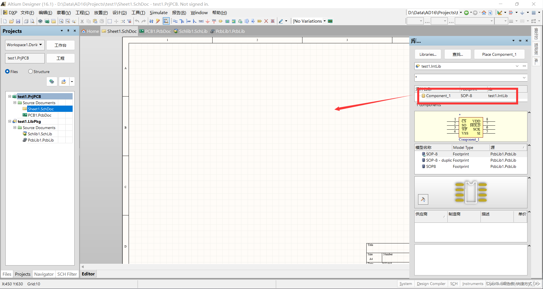Switch to the PcbLib1.PcbLib tab

click(x=228, y=31)
